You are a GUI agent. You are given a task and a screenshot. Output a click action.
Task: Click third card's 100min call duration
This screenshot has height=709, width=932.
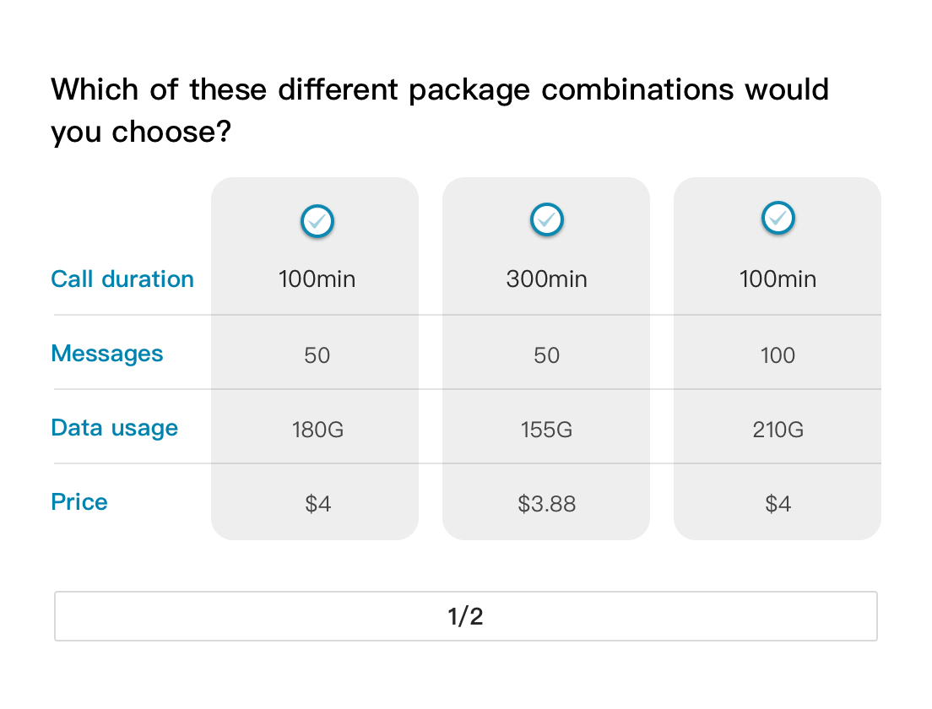pos(778,279)
